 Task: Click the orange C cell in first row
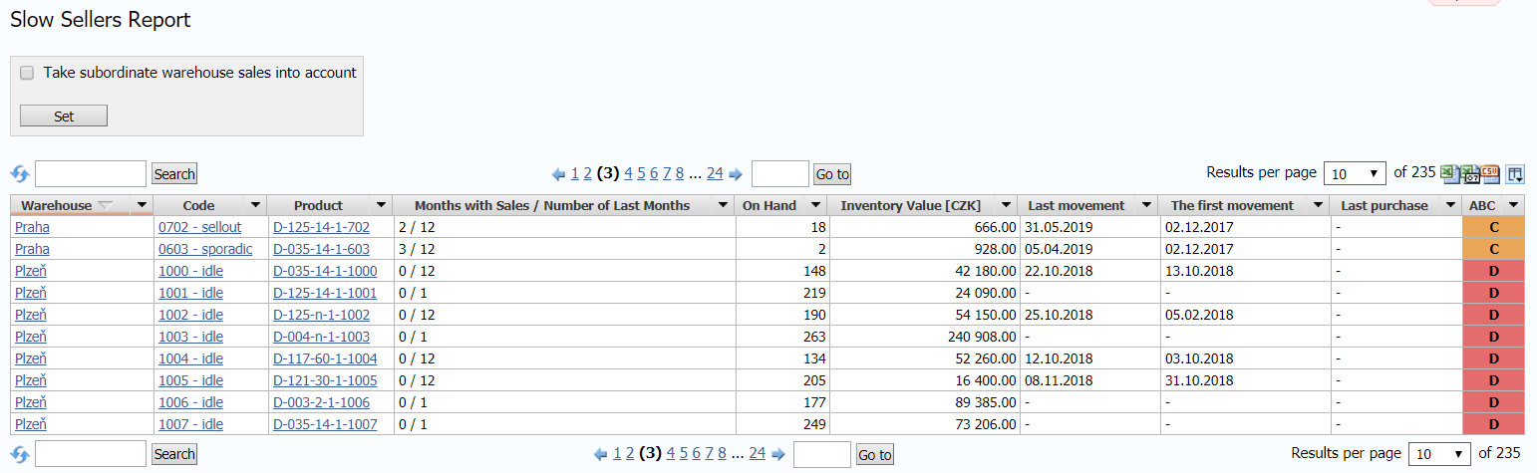[x=1493, y=227]
